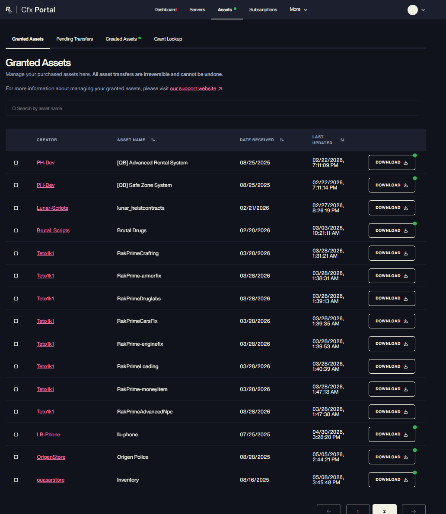This screenshot has height=514, width=446.
Task: Open OrigenStore creator link
Action: point(51,457)
